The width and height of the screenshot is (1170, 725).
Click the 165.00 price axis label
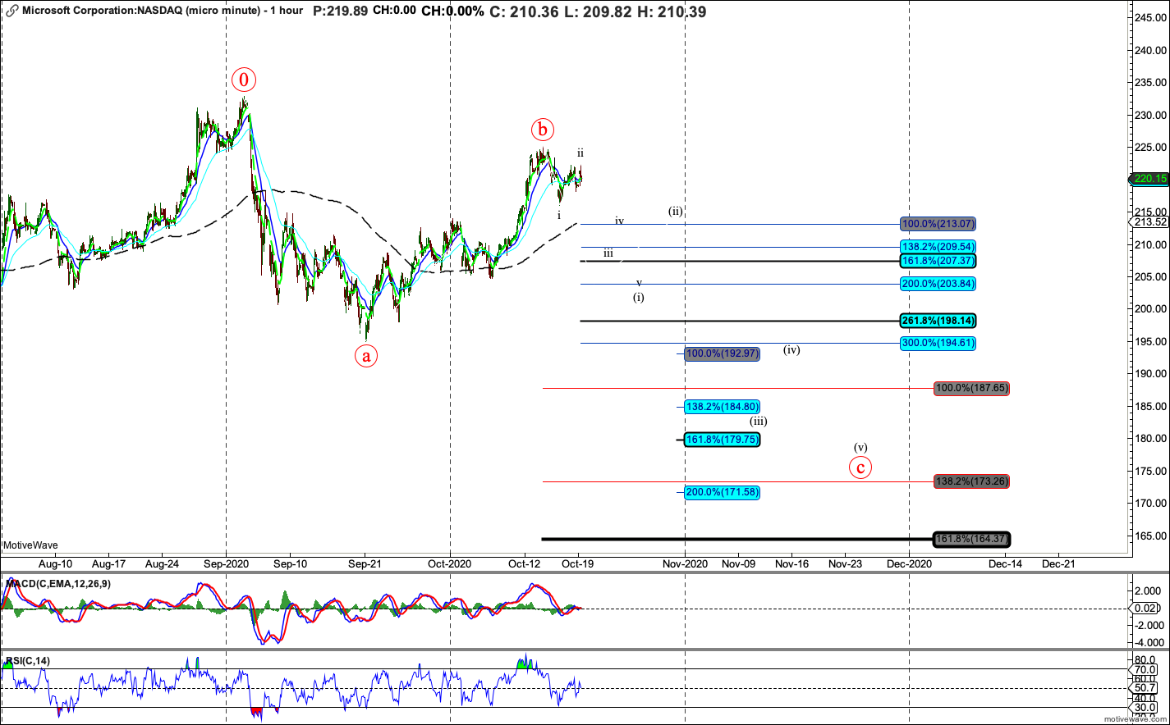pos(1151,536)
